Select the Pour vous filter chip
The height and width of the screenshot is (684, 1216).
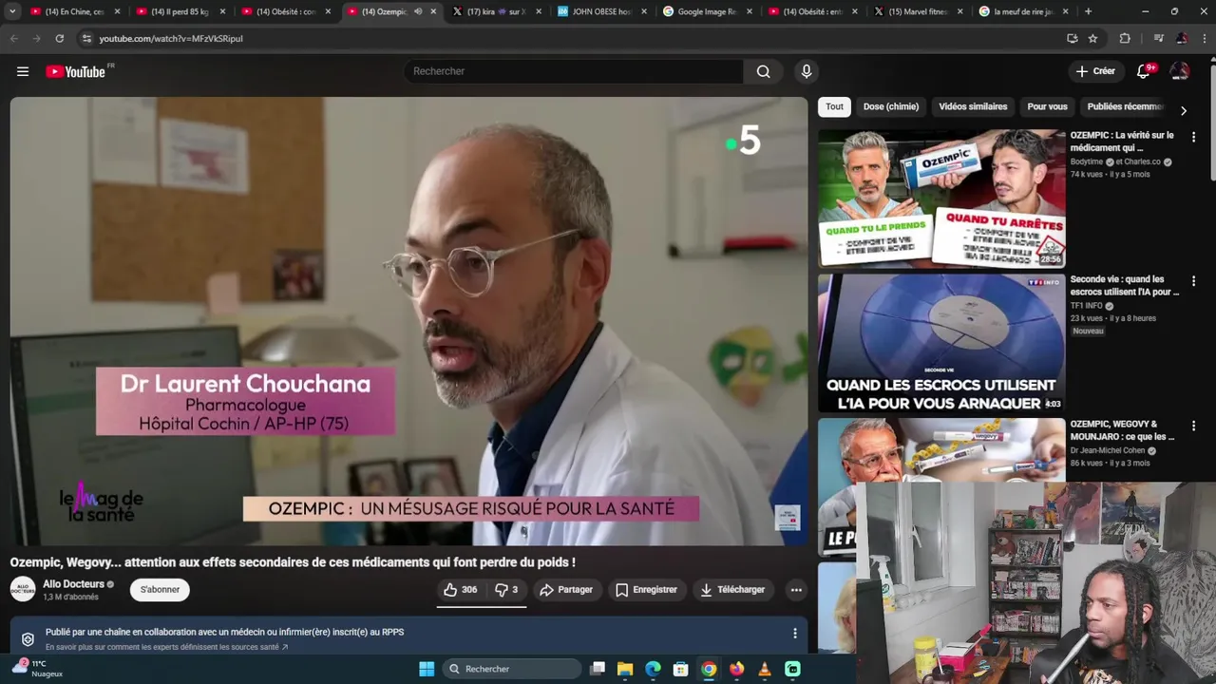click(x=1047, y=106)
